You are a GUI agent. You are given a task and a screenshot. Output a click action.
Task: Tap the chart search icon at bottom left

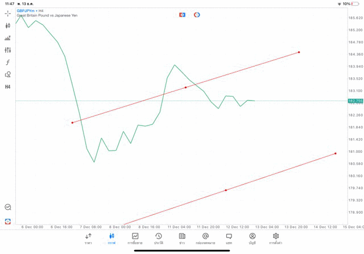pyautogui.click(x=8, y=207)
